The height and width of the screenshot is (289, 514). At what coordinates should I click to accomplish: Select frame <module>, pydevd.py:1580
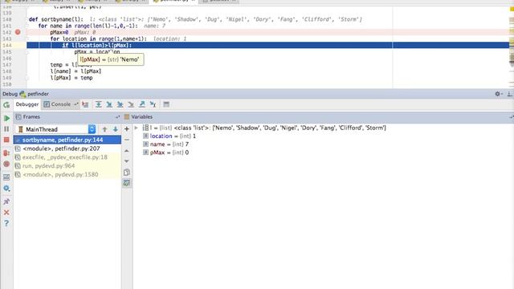67,175
